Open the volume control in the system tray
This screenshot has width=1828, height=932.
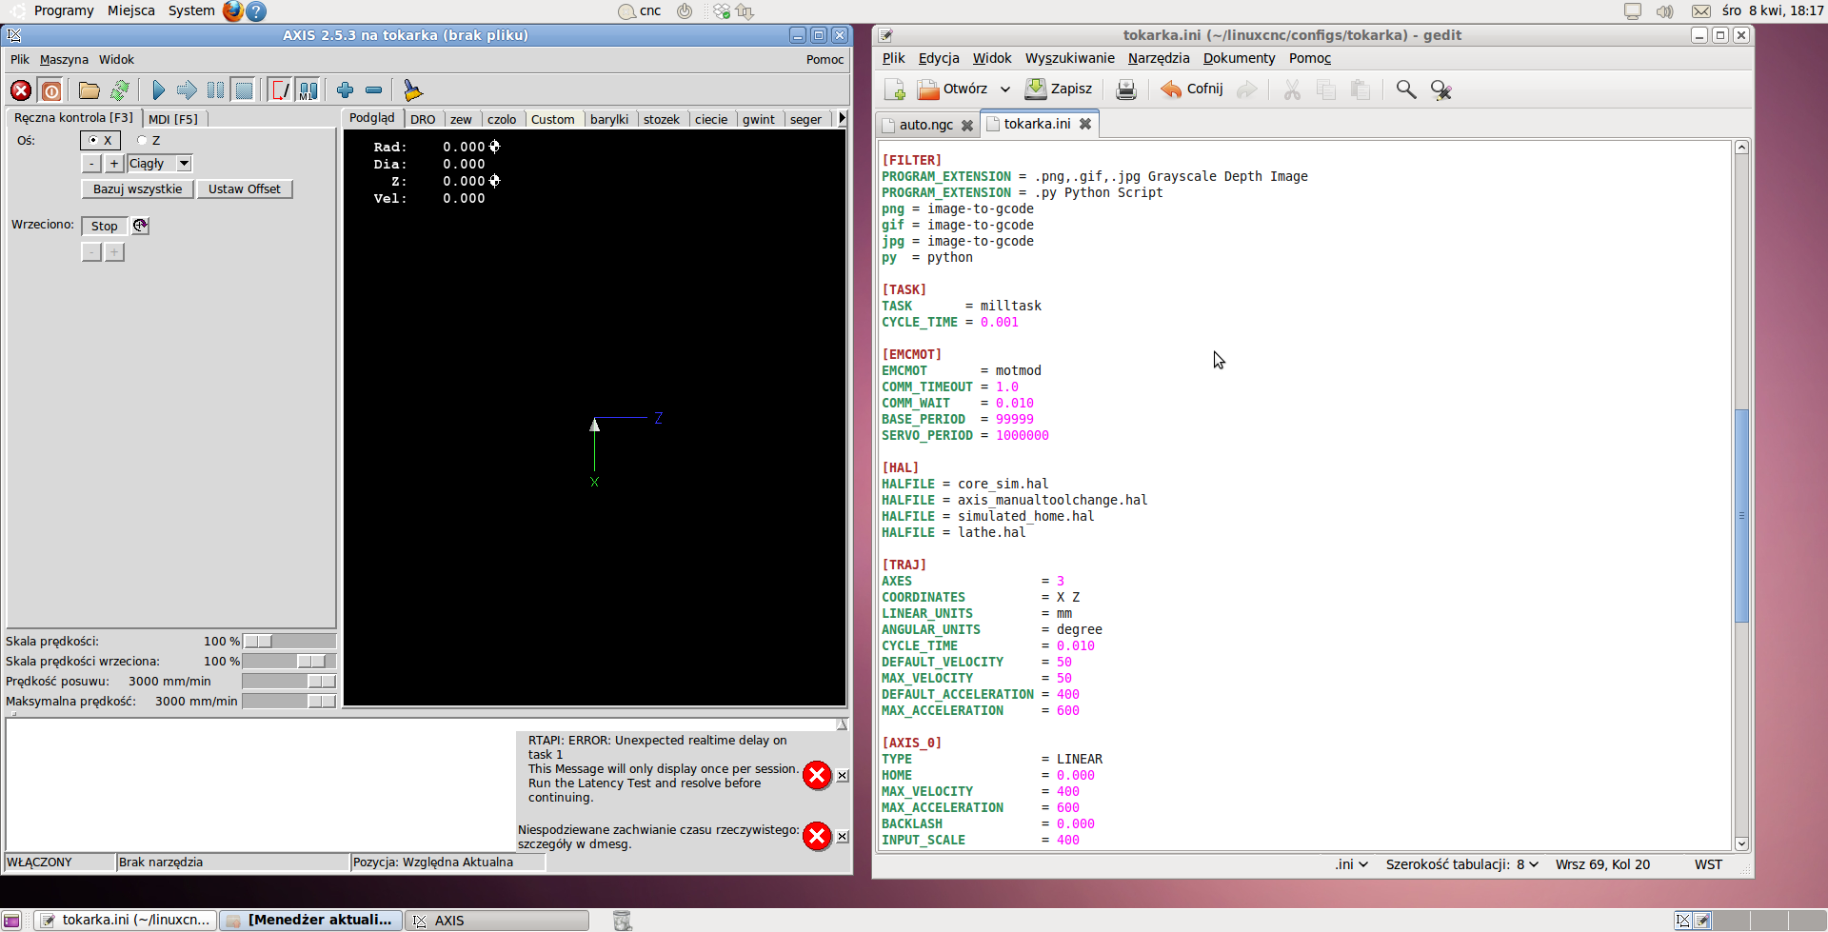pyautogui.click(x=1664, y=11)
